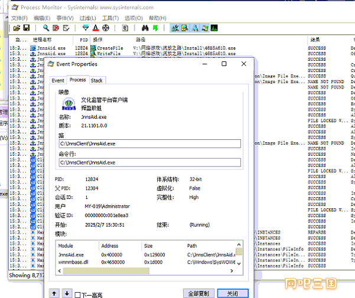Open the 文件(F) menu
The height and width of the screenshot is (298, 355).
pos(19,18)
